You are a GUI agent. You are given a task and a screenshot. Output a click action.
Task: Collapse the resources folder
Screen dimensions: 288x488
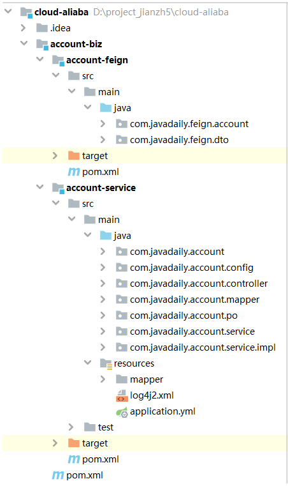pyautogui.click(x=88, y=363)
